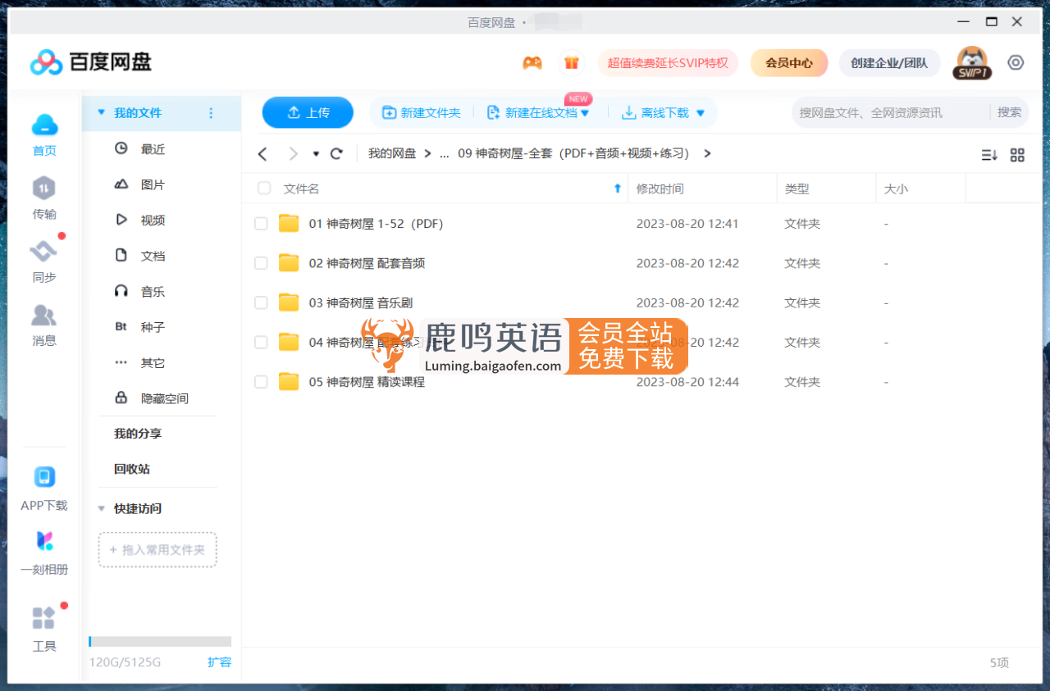The width and height of the screenshot is (1050, 691).
Task: Click the 上传 upload button
Action: pyautogui.click(x=308, y=113)
